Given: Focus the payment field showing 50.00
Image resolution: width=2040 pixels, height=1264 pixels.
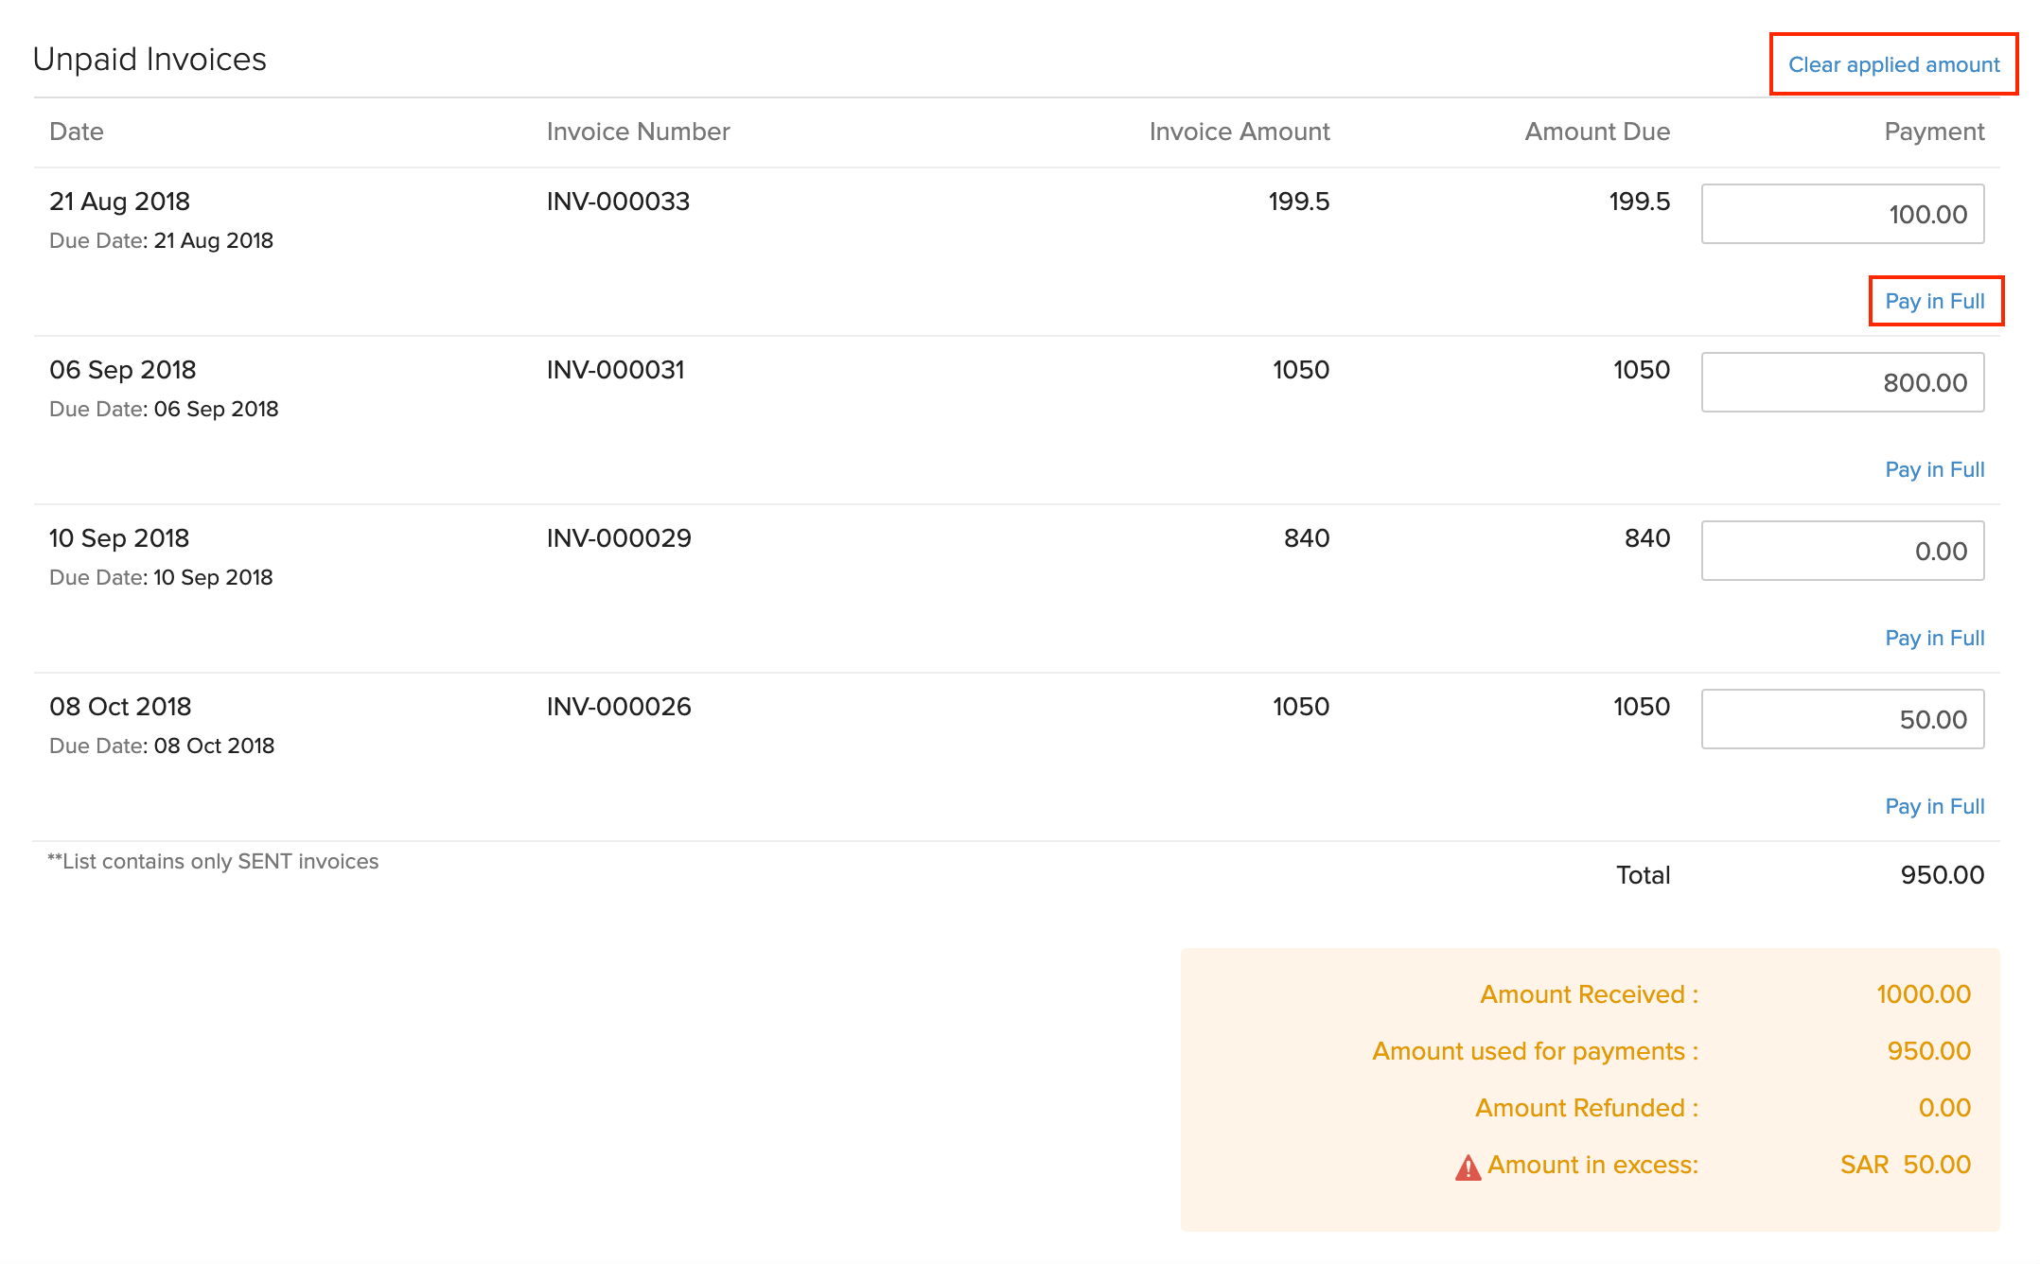Looking at the screenshot, I should (x=1841, y=719).
